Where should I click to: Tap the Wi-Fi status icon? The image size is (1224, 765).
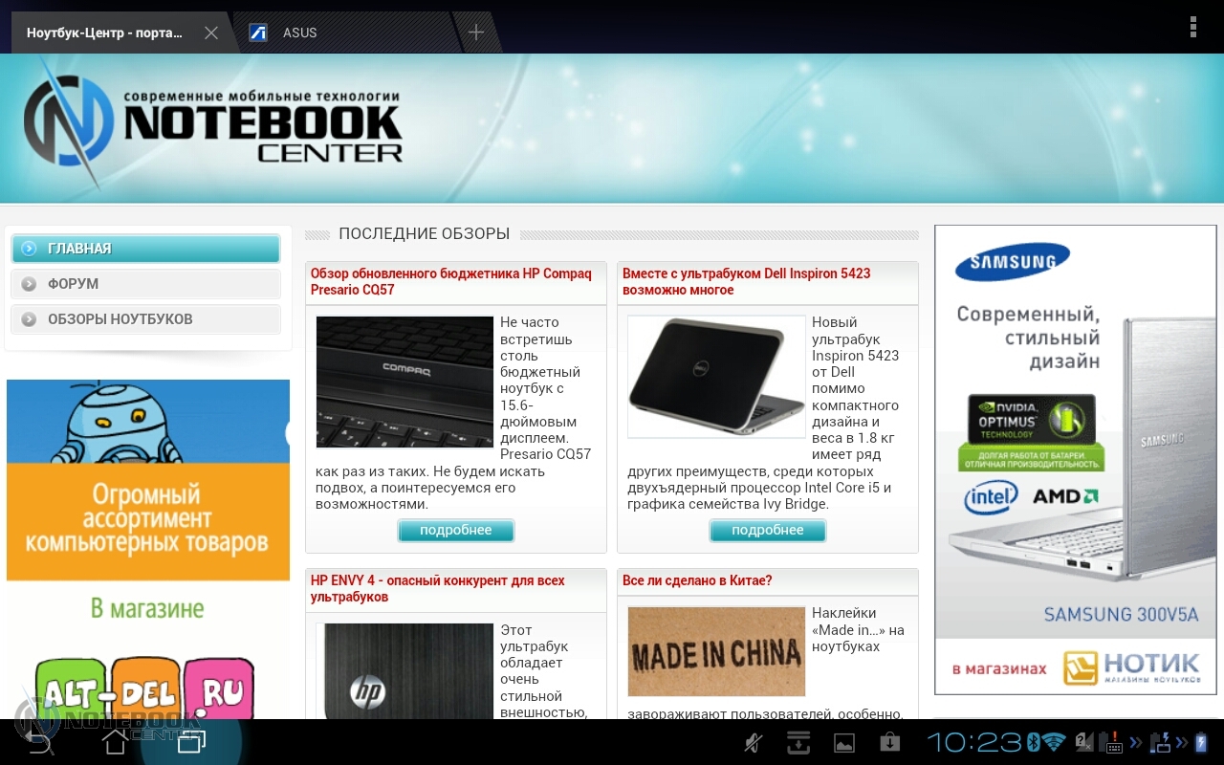[1054, 742]
